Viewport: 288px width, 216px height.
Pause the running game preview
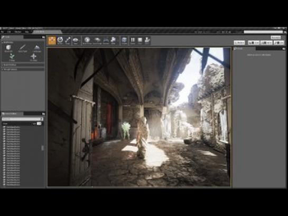pyautogui.click(x=133, y=40)
